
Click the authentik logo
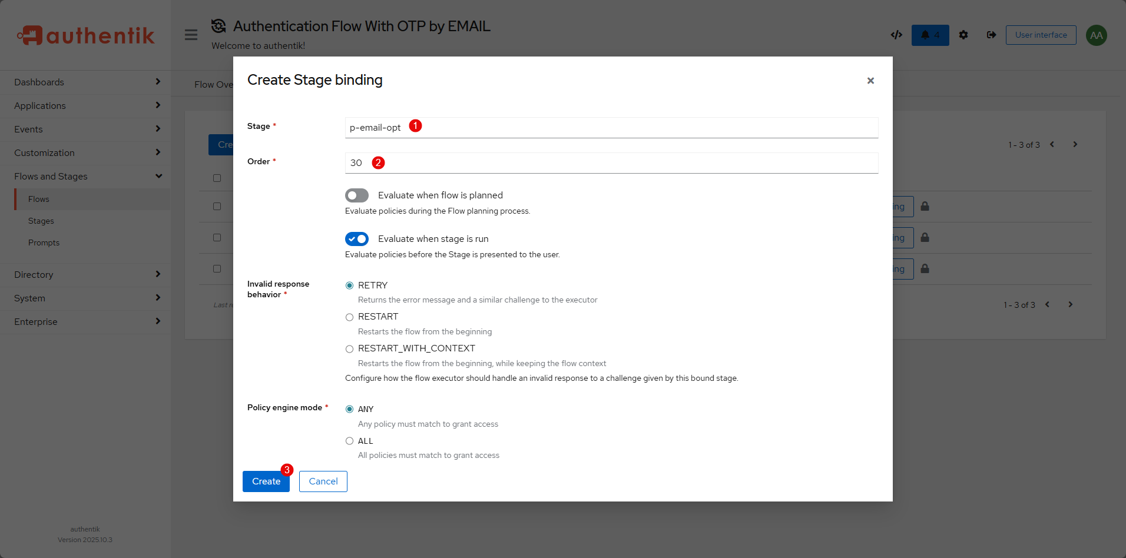pyautogui.click(x=85, y=35)
